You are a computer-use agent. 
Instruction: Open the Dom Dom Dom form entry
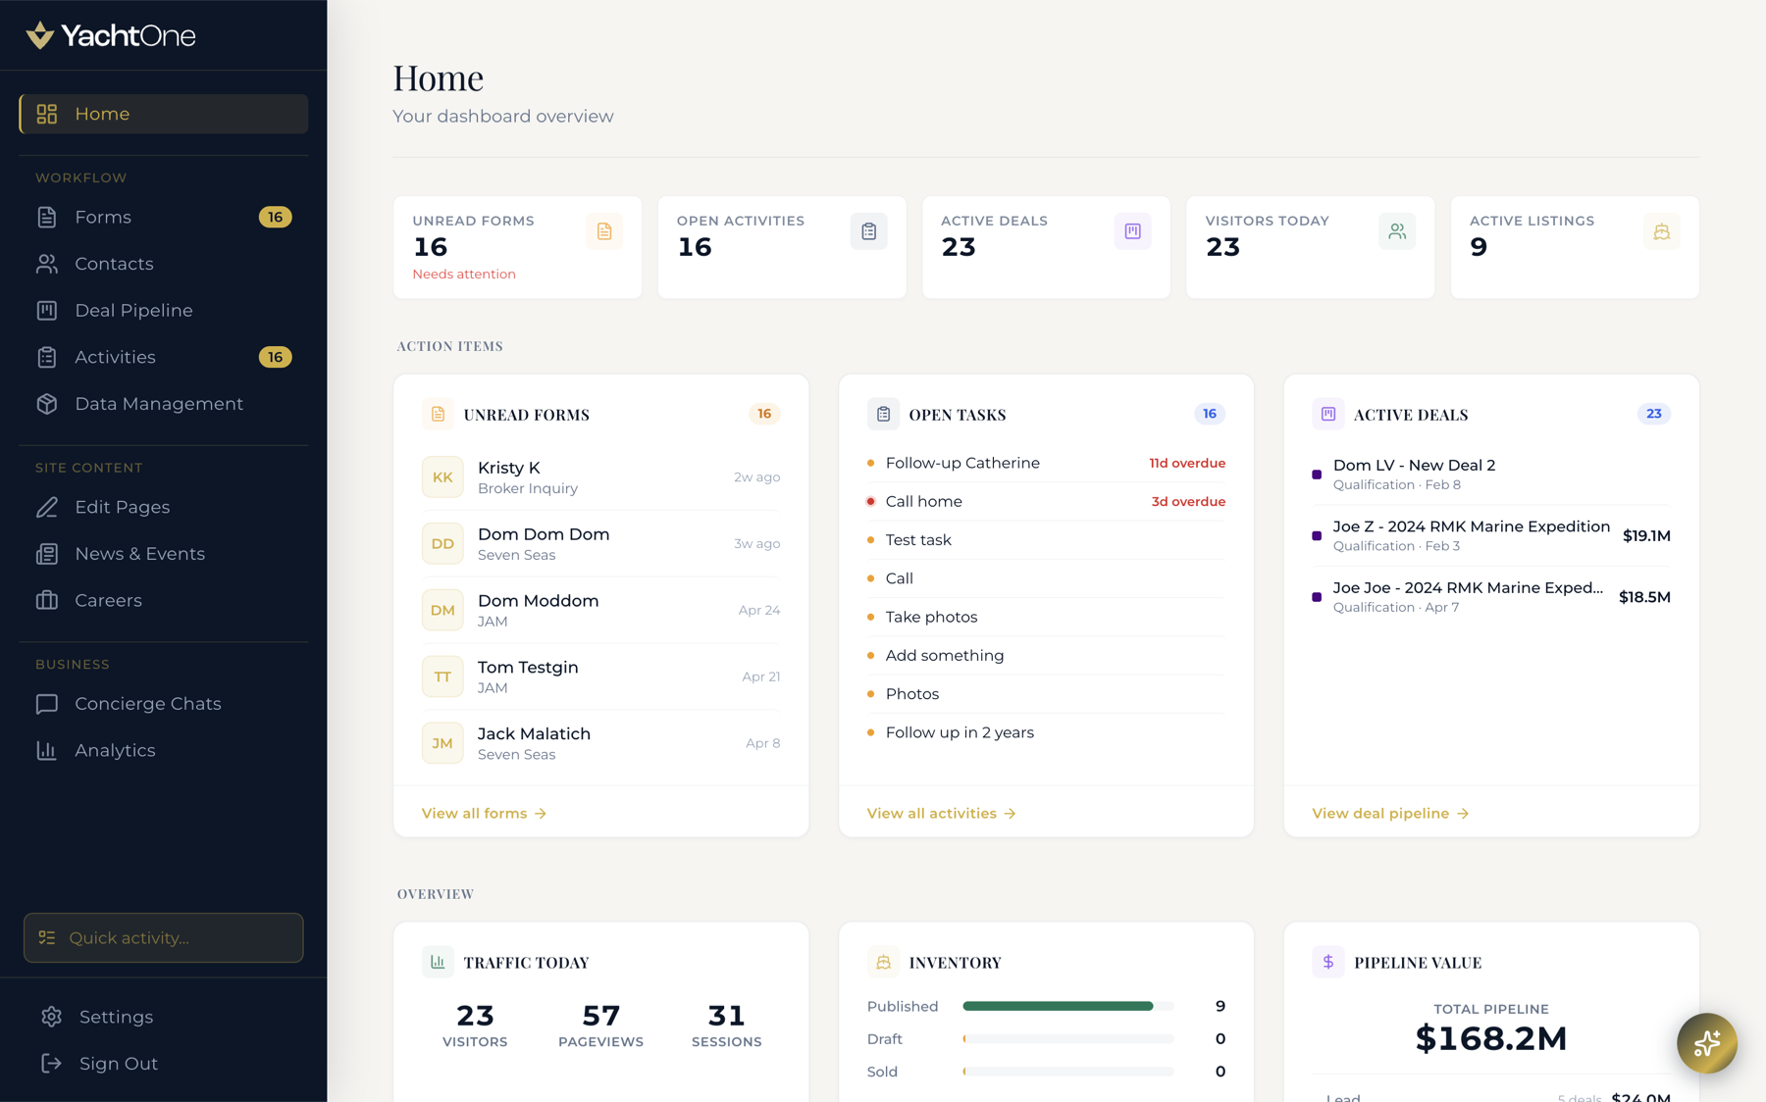(x=600, y=543)
